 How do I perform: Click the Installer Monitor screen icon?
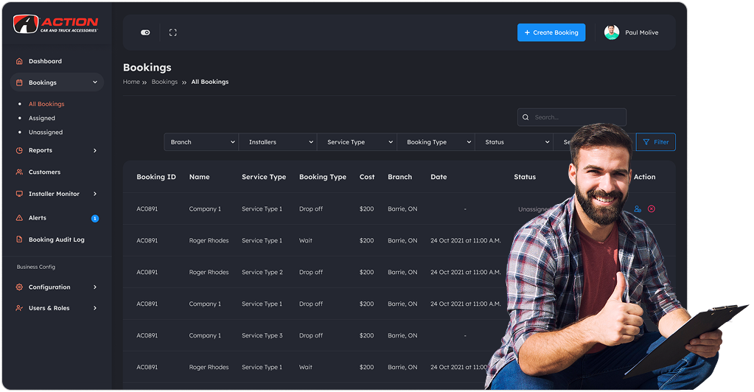click(x=19, y=194)
